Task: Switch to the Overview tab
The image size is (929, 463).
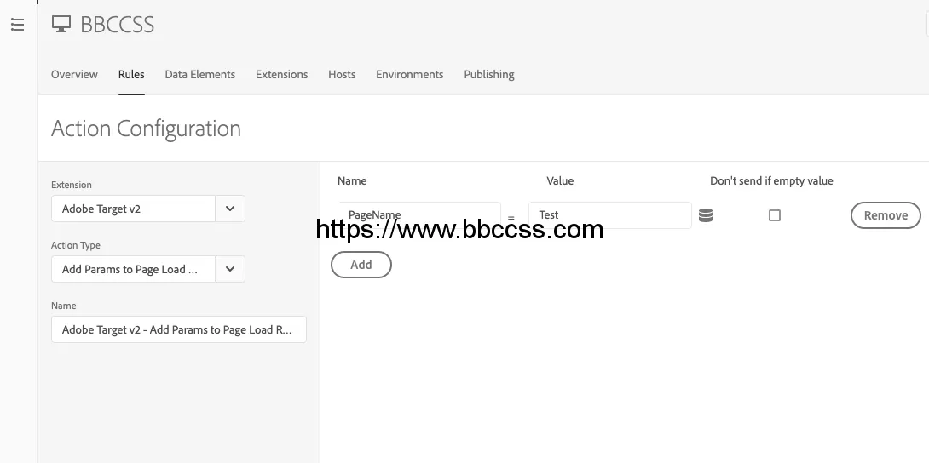Action: tap(74, 75)
